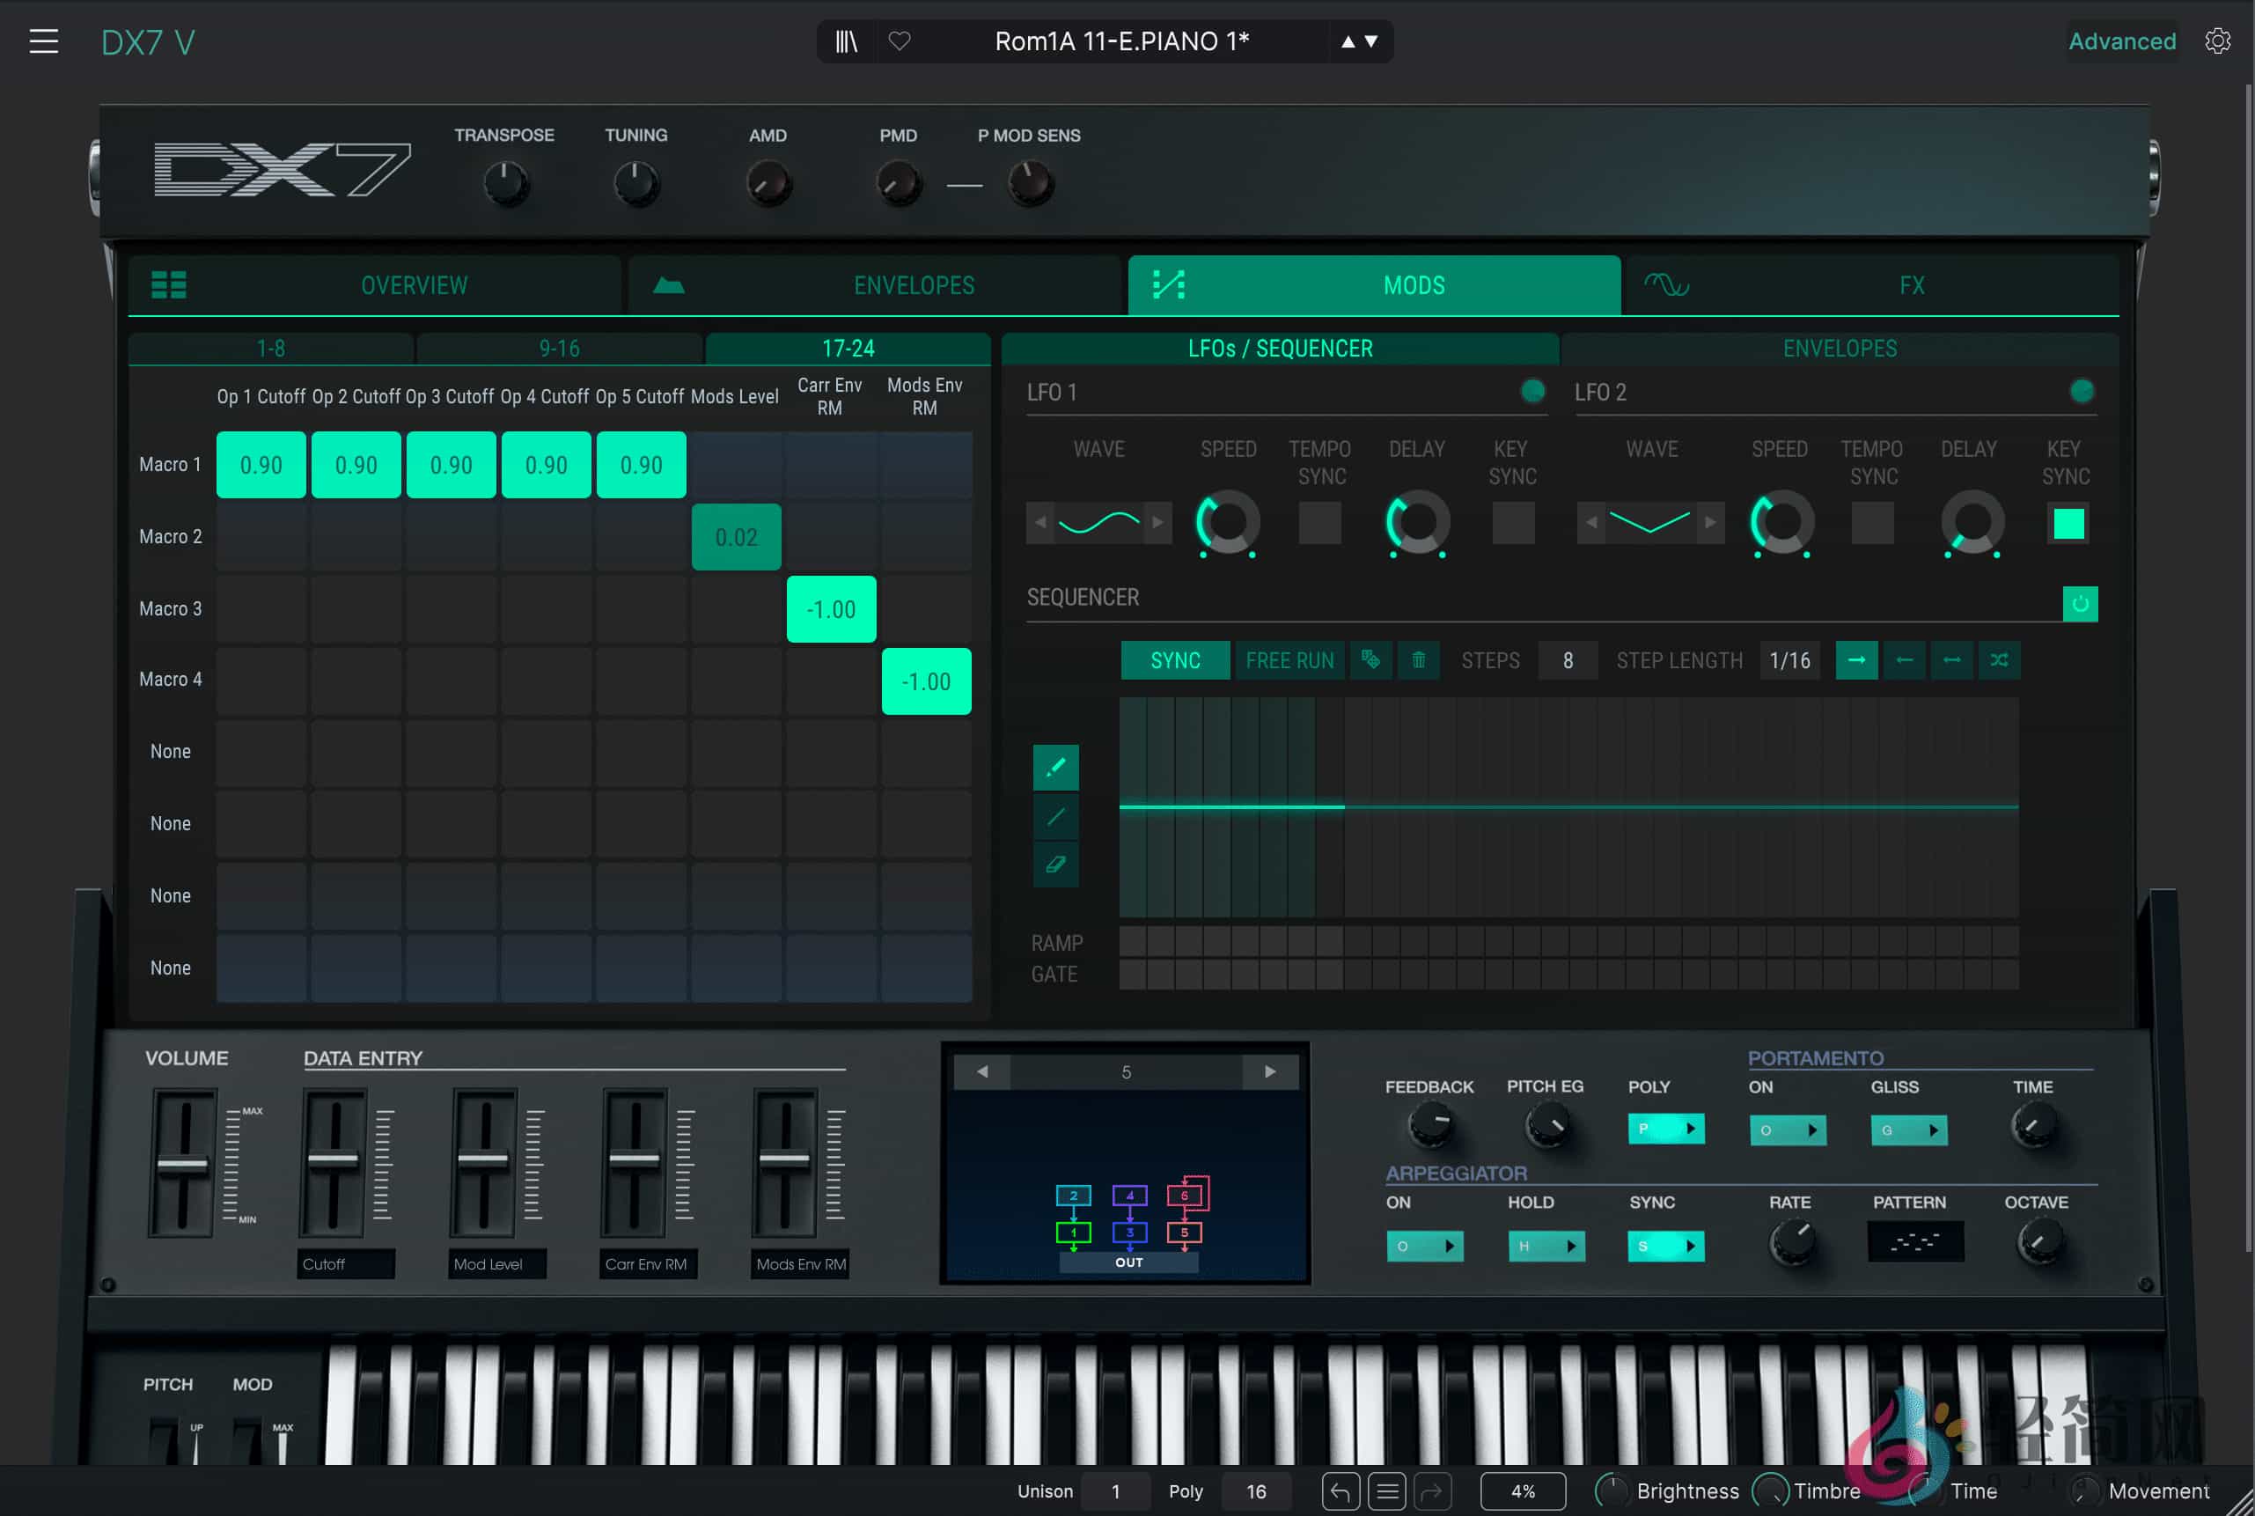The width and height of the screenshot is (2255, 1516).
Task: Toggle the sequencer power switch
Action: 2081,604
